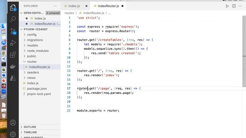Open Explorer Views and More Actions ellipsis
246x138 pixels.
pos(55,6)
